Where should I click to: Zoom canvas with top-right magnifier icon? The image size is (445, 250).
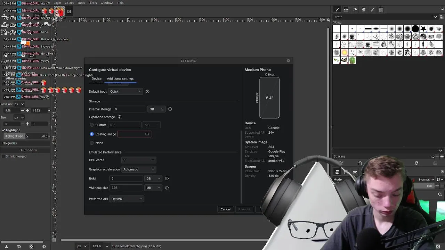[328, 20]
